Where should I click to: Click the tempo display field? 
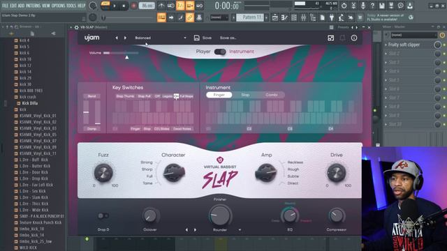(147, 6)
